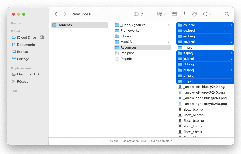
Task: Click the Library row chevron
Action: click(169, 36)
